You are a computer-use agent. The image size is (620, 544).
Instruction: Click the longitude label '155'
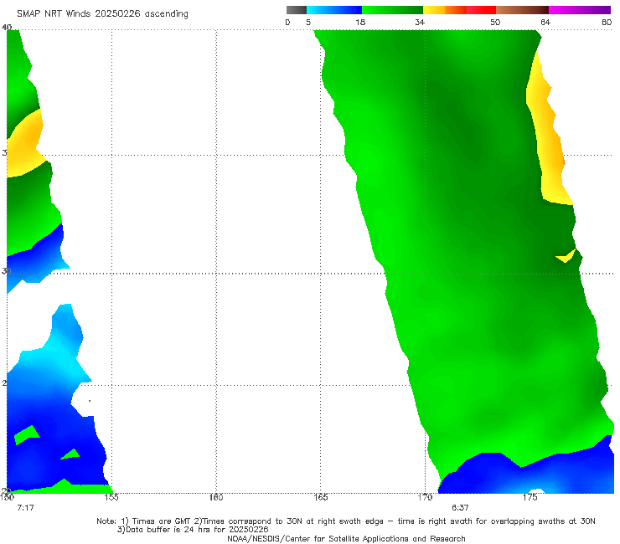pyautogui.click(x=111, y=497)
